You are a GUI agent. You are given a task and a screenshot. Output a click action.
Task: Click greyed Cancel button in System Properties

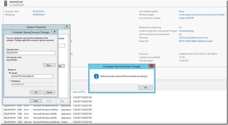[49, 101]
